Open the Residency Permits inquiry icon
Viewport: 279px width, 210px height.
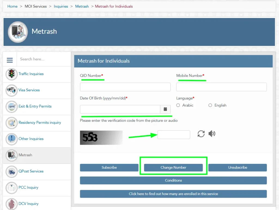[x=11, y=123]
